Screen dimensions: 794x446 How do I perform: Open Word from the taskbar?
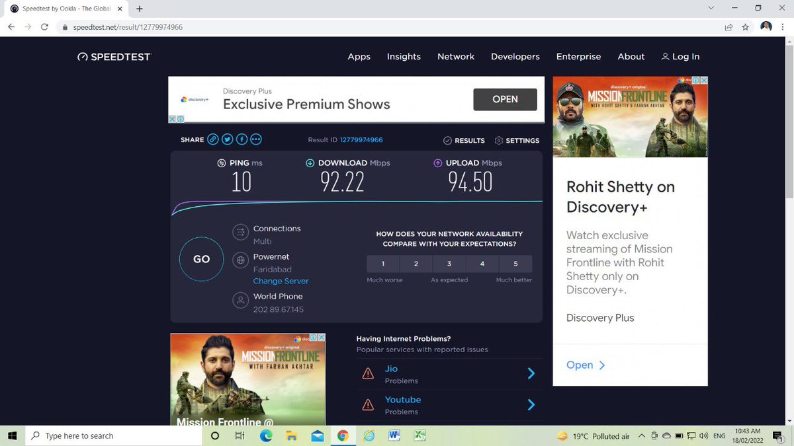pos(394,435)
